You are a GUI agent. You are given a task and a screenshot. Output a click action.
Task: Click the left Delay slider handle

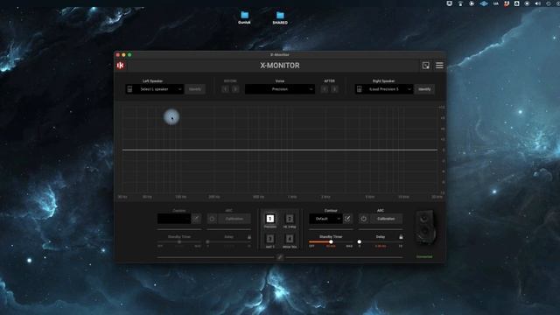[207, 241]
